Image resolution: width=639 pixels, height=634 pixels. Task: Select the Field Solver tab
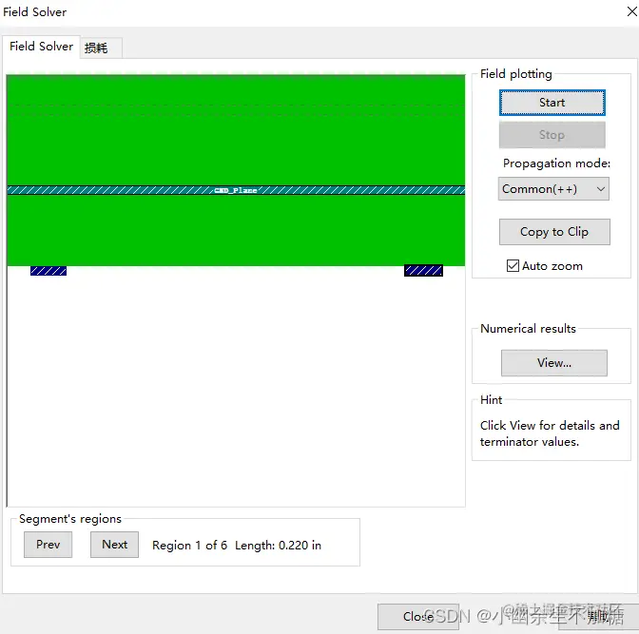click(41, 47)
